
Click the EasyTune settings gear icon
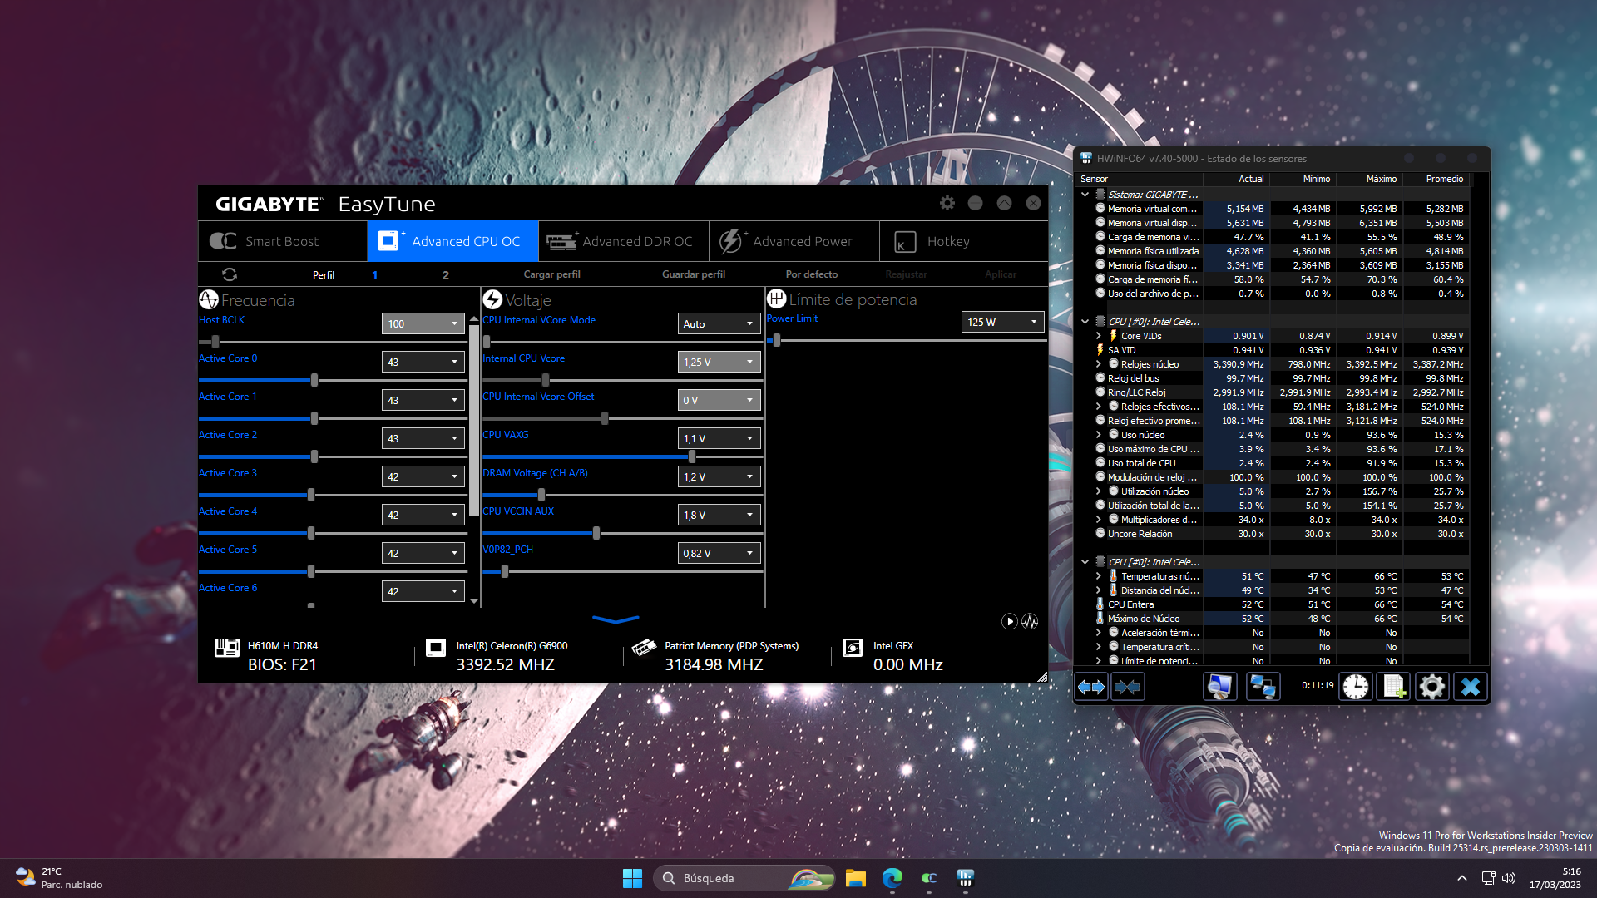pyautogui.click(x=947, y=203)
